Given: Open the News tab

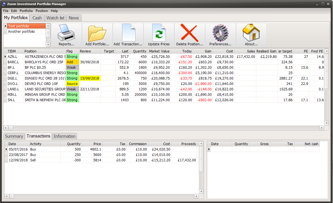Looking at the screenshot, I should point(74,18).
